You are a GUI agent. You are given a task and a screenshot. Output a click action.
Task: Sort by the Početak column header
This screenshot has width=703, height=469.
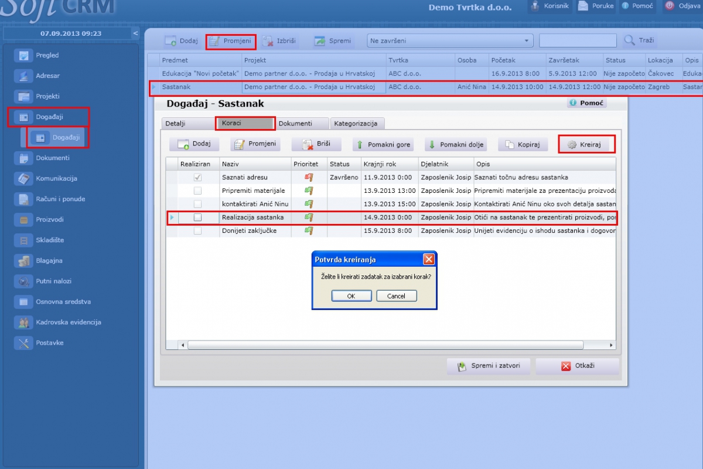[517, 60]
